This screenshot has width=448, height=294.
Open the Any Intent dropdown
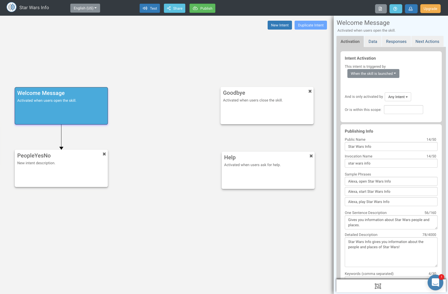click(398, 97)
